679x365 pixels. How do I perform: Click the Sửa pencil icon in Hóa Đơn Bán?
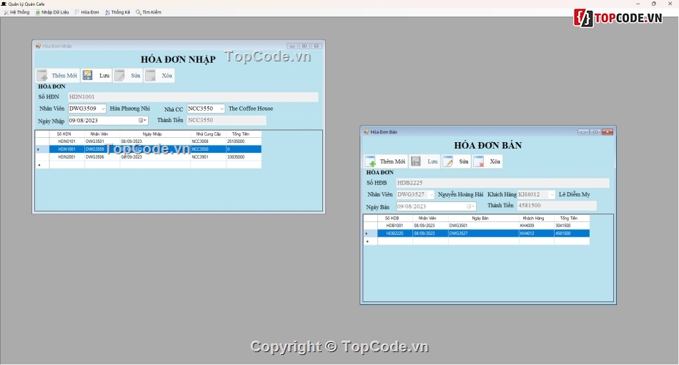pos(448,161)
